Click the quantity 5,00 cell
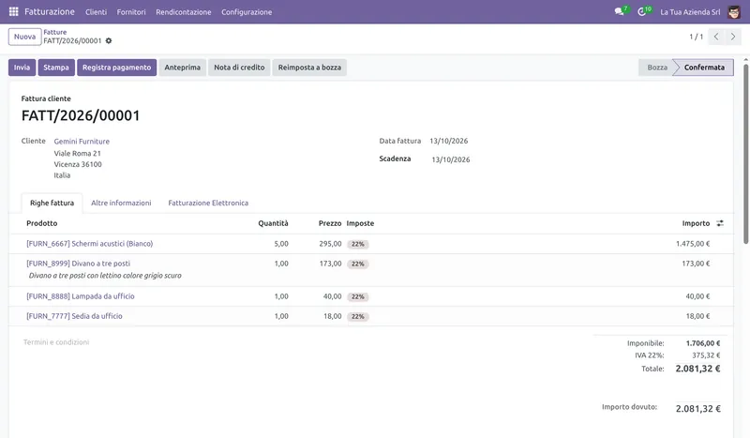 281,244
